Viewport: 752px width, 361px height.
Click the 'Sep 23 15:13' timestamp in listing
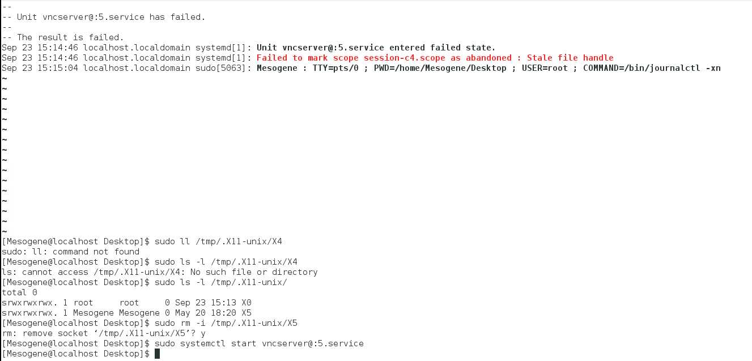(206, 303)
